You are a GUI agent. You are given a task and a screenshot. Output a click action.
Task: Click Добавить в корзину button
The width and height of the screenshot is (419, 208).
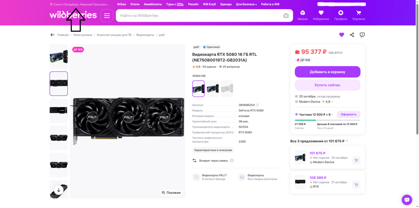click(328, 72)
